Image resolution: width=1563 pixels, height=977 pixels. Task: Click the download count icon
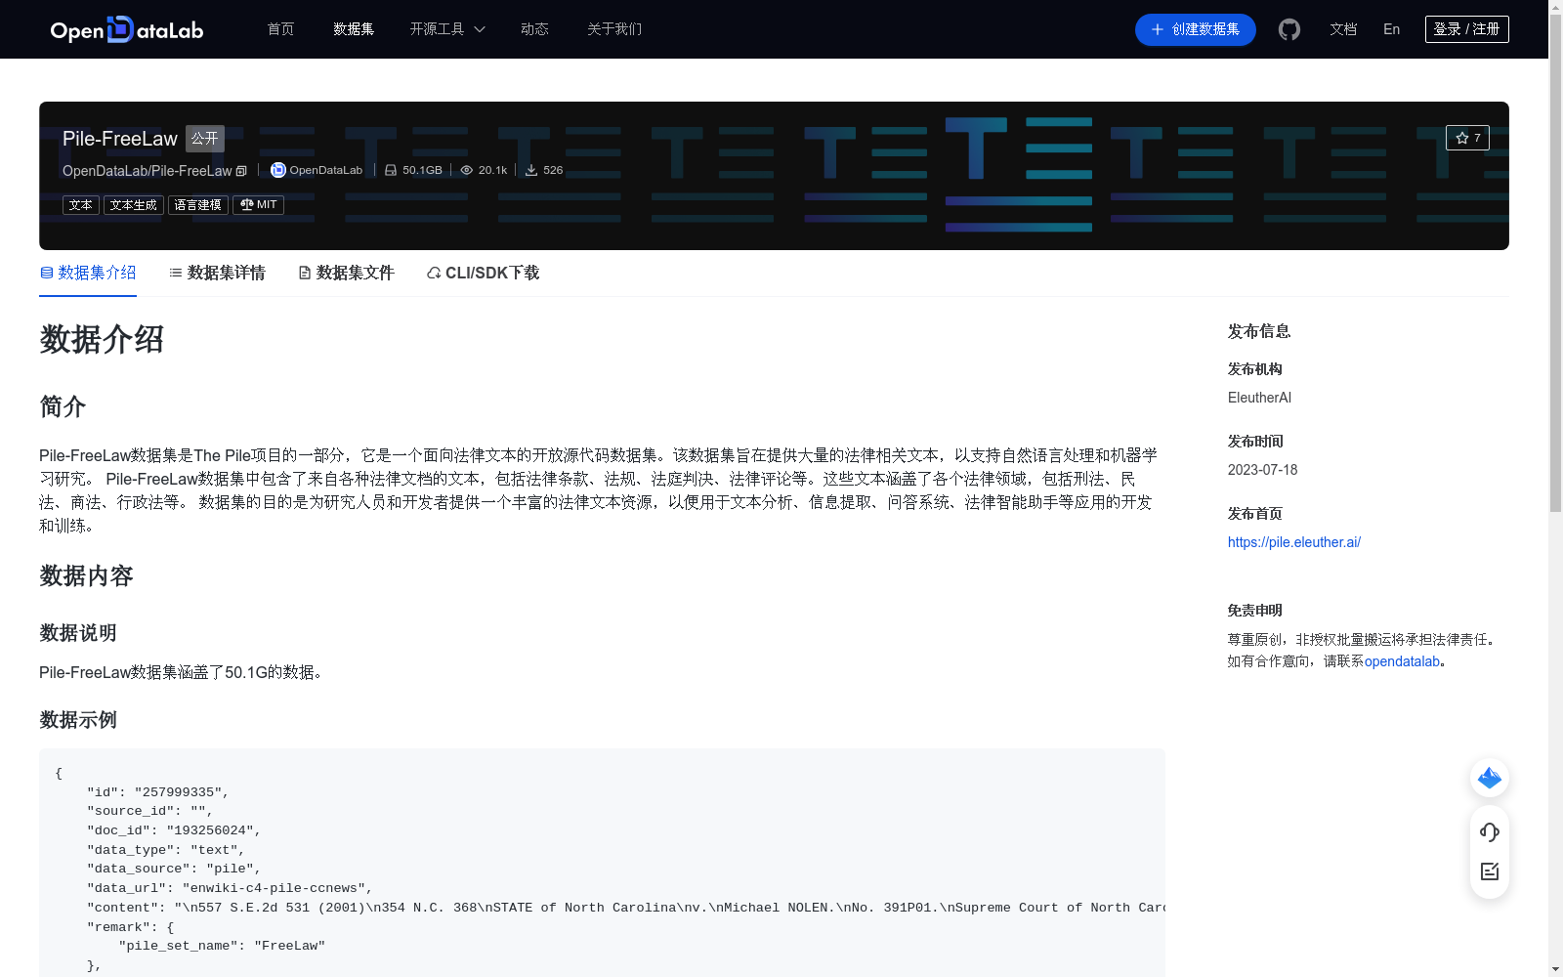click(x=531, y=170)
